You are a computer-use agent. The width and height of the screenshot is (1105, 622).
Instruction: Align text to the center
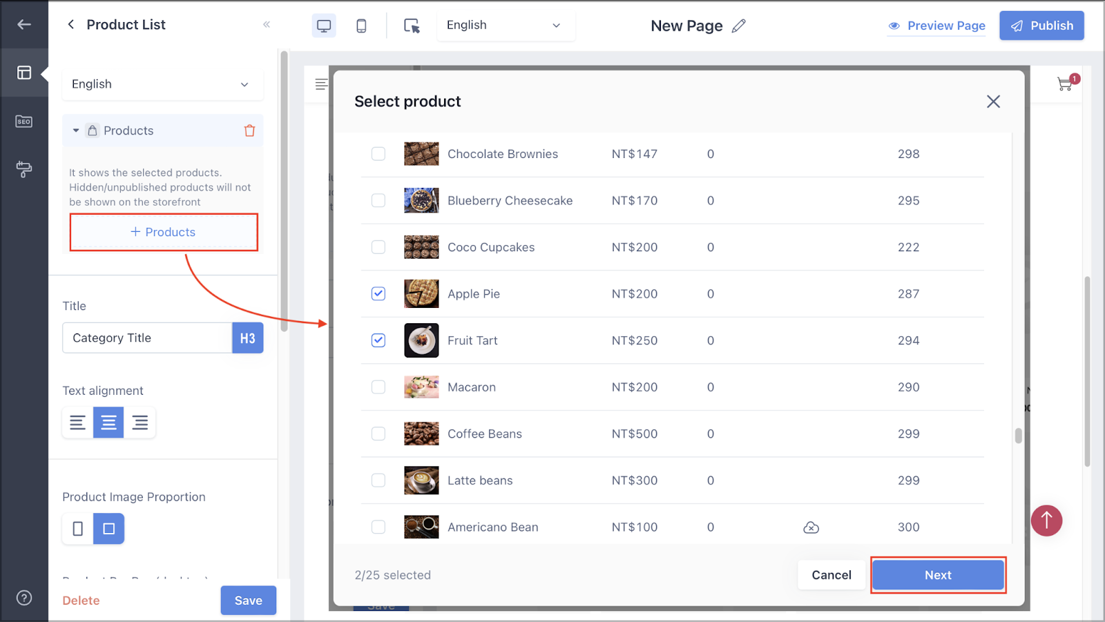(108, 422)
